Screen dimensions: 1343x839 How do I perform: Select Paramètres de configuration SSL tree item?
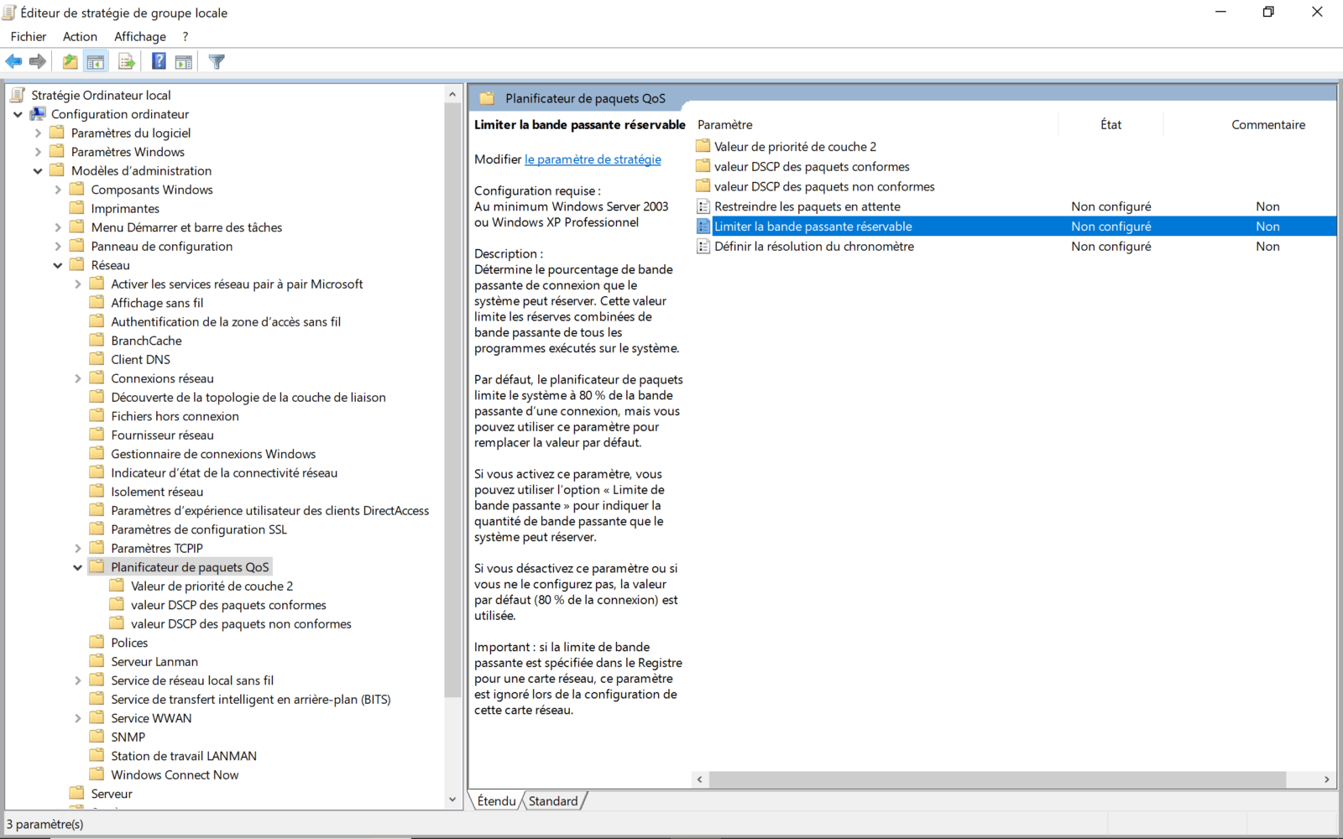tap(199, 529)
